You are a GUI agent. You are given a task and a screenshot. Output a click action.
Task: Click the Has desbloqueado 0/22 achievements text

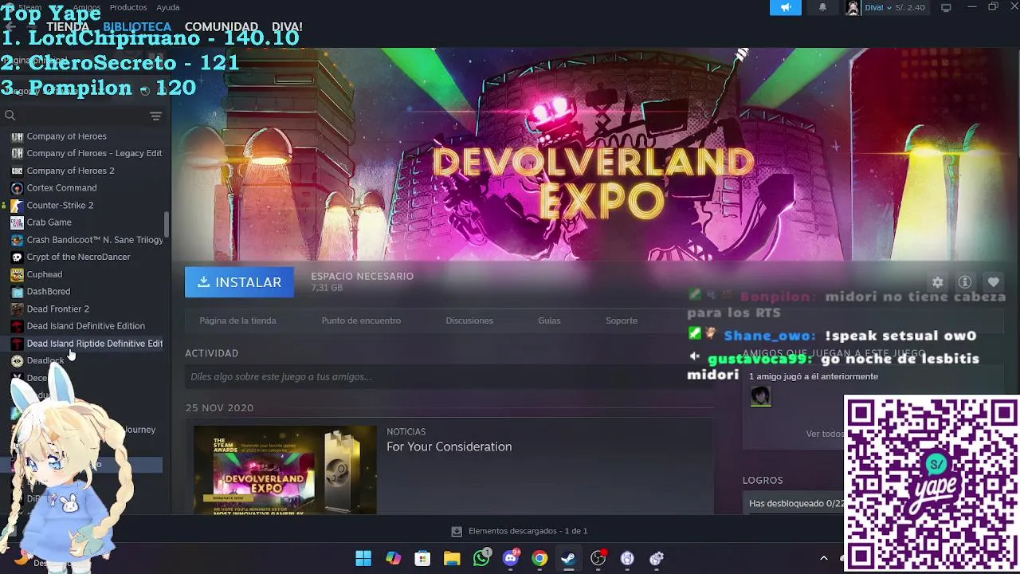click(796, 503)
